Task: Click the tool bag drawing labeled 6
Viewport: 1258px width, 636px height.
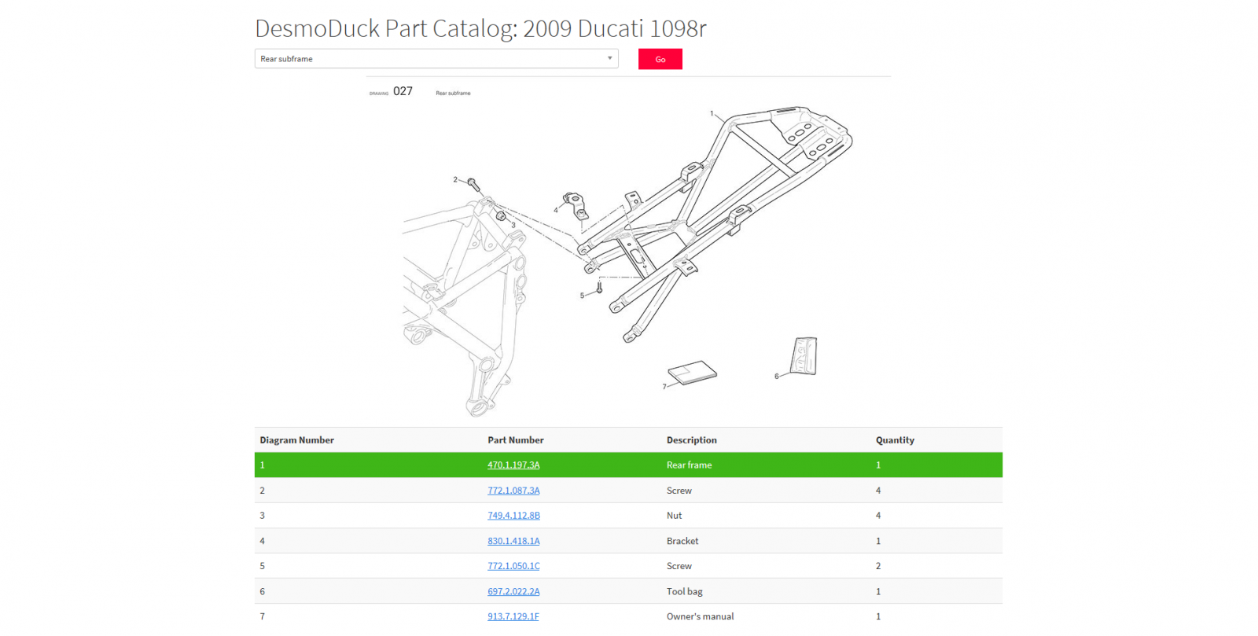Action: coord(804,356)
